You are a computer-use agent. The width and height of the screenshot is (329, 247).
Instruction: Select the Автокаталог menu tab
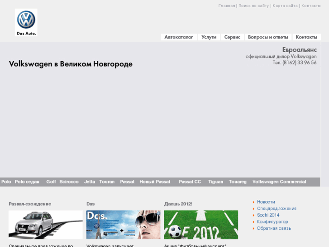coord(179,37)
